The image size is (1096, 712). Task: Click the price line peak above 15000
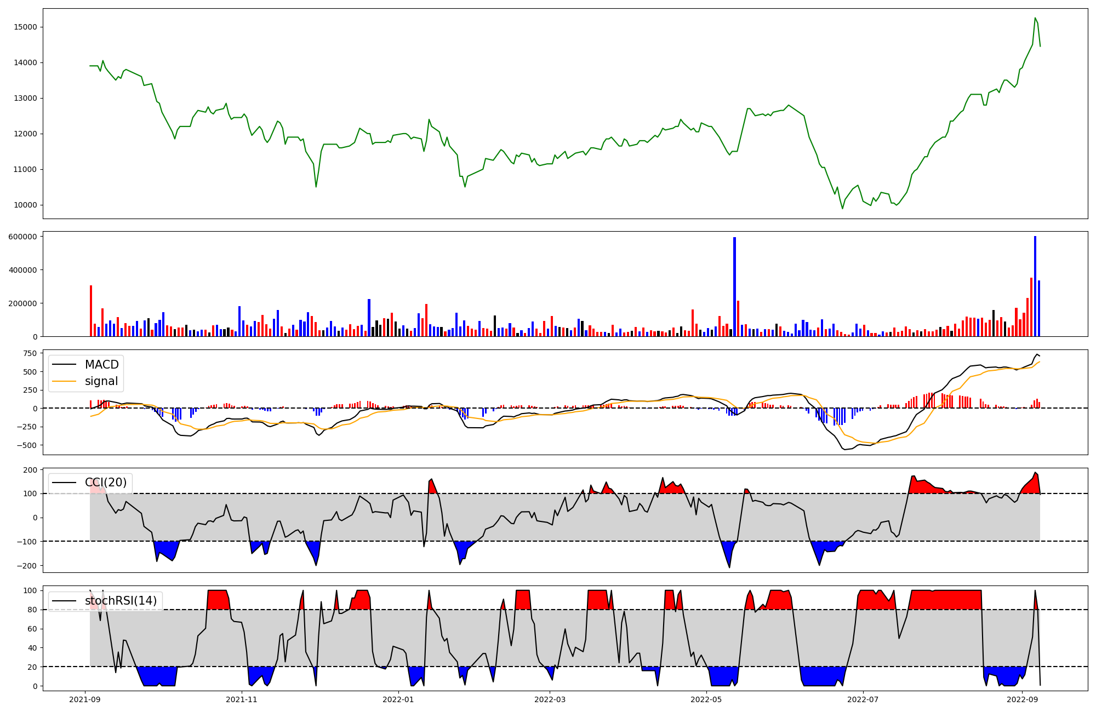[1035, 18]
